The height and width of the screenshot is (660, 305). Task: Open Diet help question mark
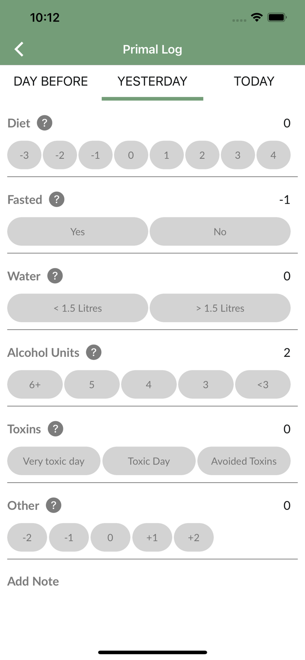pyautogui.click(x=44, y=123)
